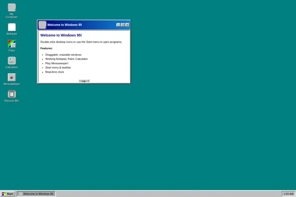Click the 'Double-click desktop icons' instruction text
This screenshot has height=197, width=296.
81,42
